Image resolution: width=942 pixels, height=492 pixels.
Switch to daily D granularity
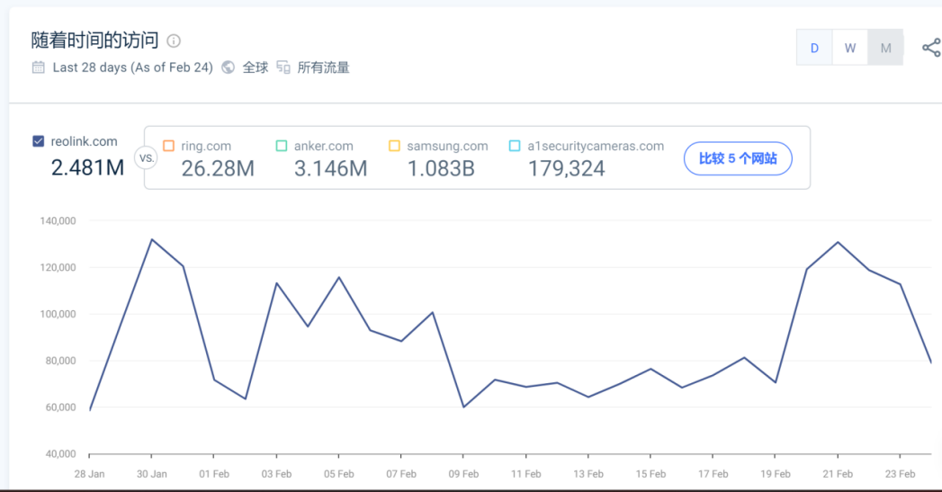pos(814,48)
